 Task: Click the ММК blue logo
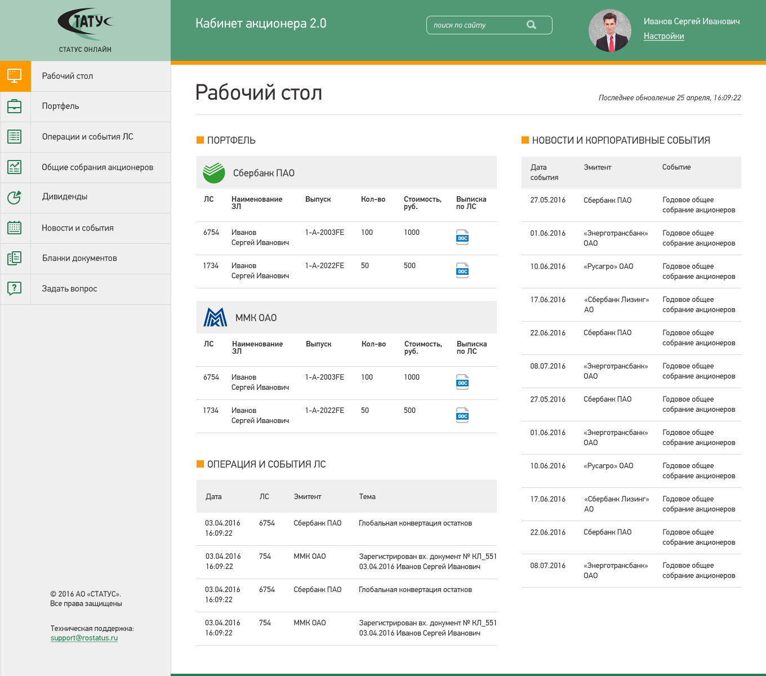[215, 317]
